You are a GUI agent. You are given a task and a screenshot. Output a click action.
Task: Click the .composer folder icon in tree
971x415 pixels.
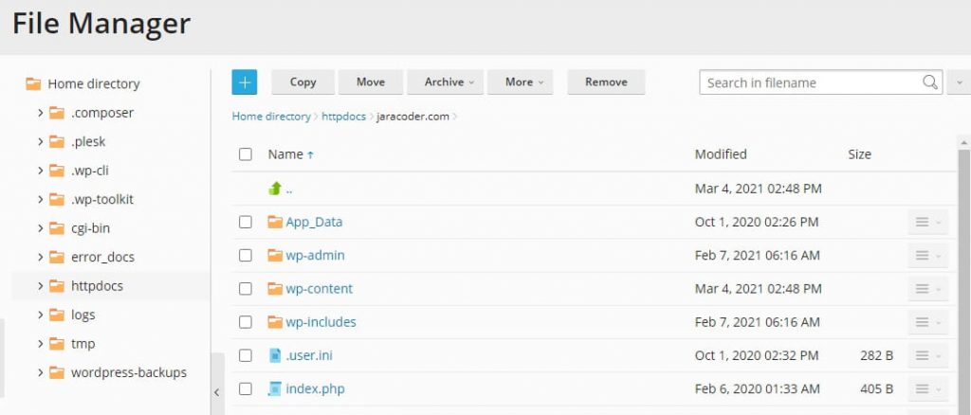click(x=56, y=113)
